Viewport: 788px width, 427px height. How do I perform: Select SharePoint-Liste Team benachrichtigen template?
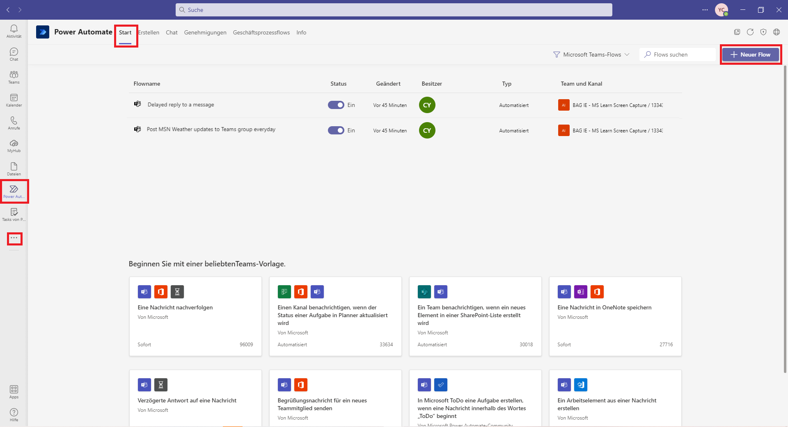tap(475, 316)
